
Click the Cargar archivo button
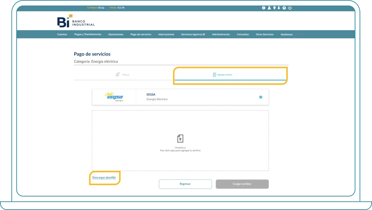pyautogui.click(x=242, y=184)
